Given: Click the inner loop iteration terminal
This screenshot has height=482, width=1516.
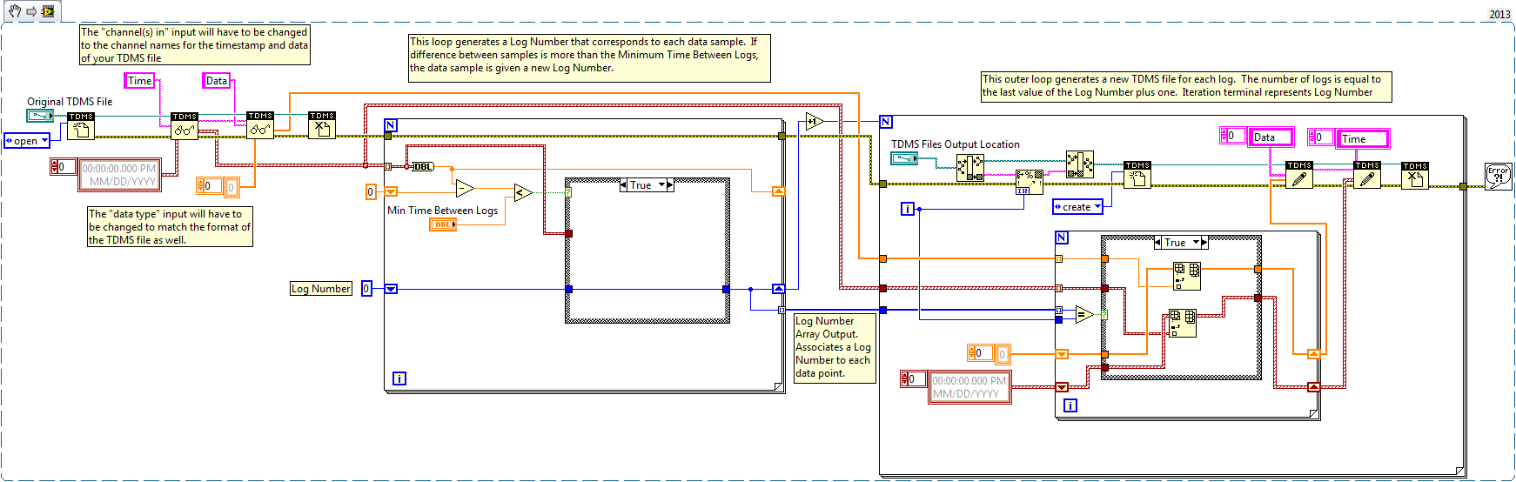Looking at the screenshot, I should pyautogui.click(x=1070, y=405).
